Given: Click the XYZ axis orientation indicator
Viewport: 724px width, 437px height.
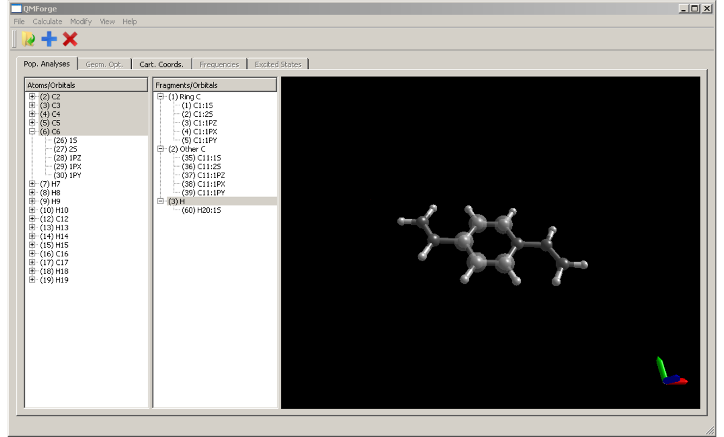Looking at the screenshot, I should point(670,372).
